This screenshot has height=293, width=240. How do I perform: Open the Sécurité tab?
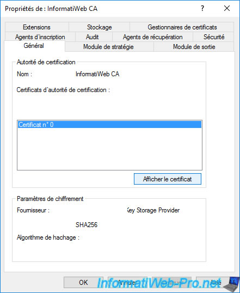(214, 37)
